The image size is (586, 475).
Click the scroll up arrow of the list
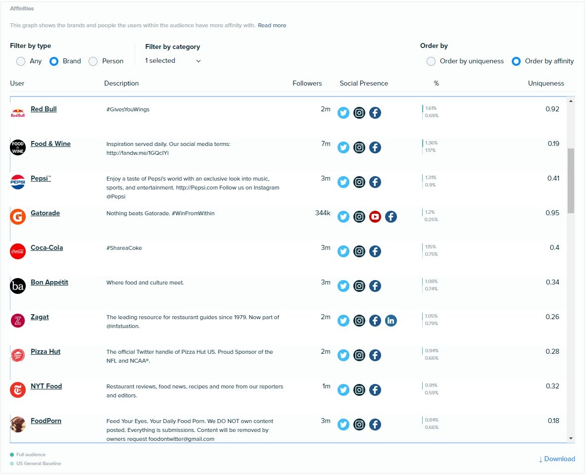coord(571,101)
